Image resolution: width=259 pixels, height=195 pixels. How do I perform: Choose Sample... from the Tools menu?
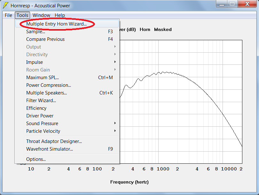coord(67,32)
